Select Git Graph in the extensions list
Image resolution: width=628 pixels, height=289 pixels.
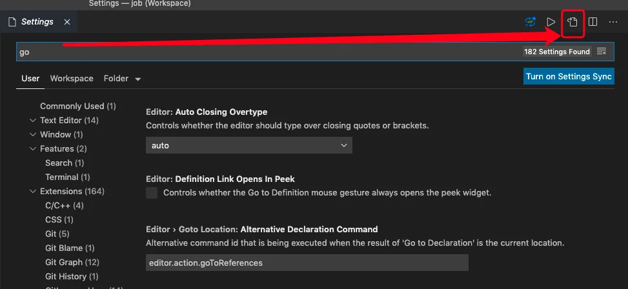click(72, 262)
